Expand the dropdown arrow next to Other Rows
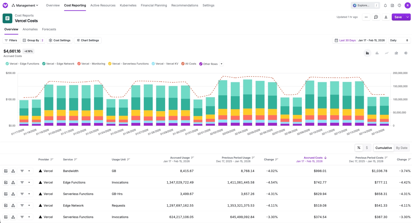The width and height of the screenshot is (412, 223). point(222,64)
